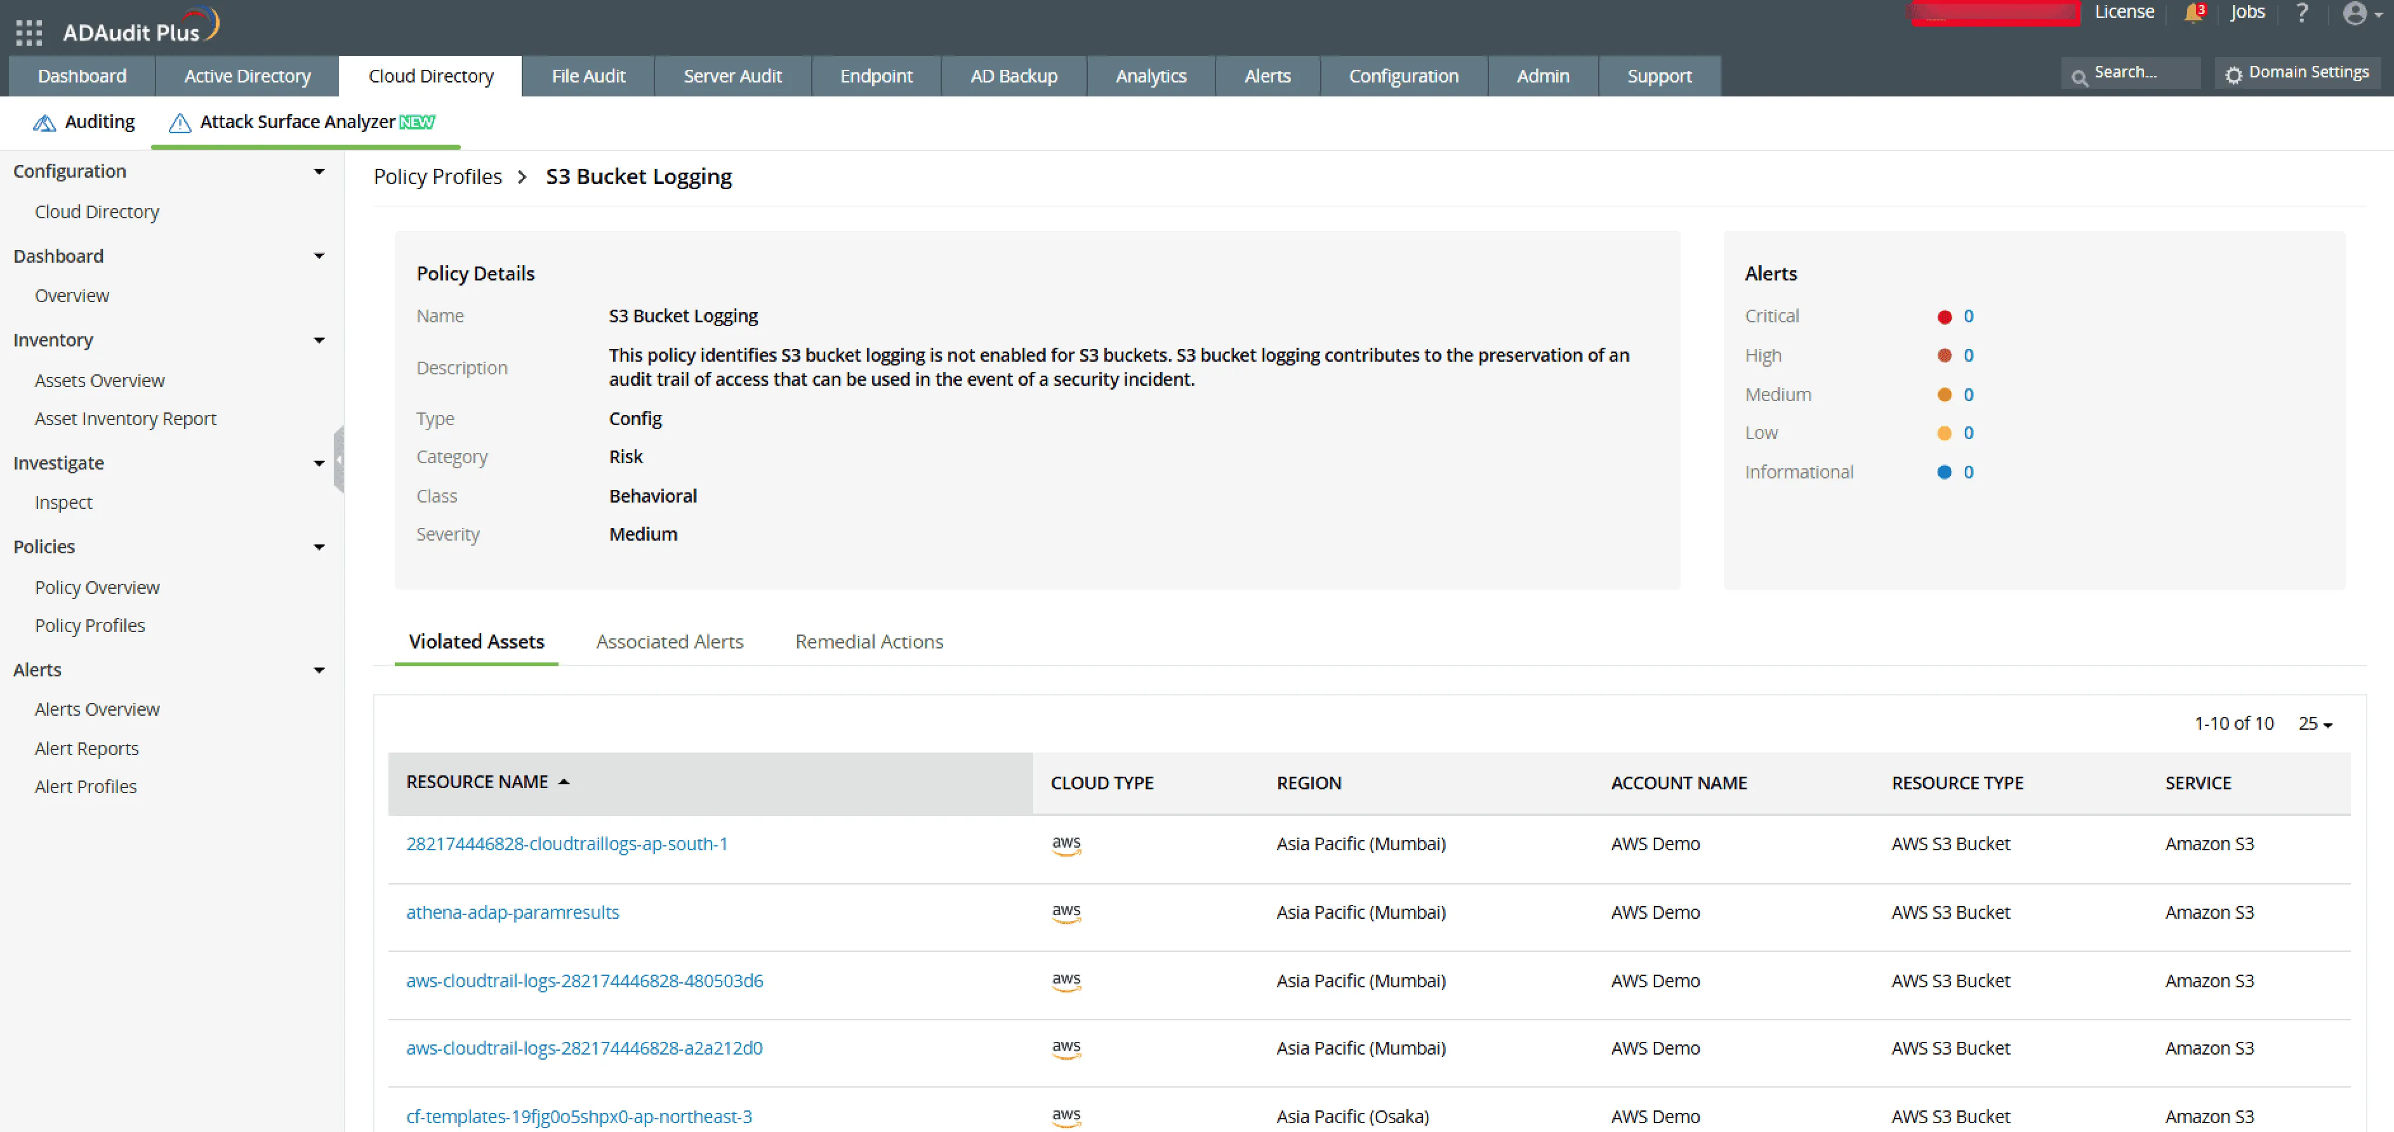Click the Low alerts count

click(1968, 433)
